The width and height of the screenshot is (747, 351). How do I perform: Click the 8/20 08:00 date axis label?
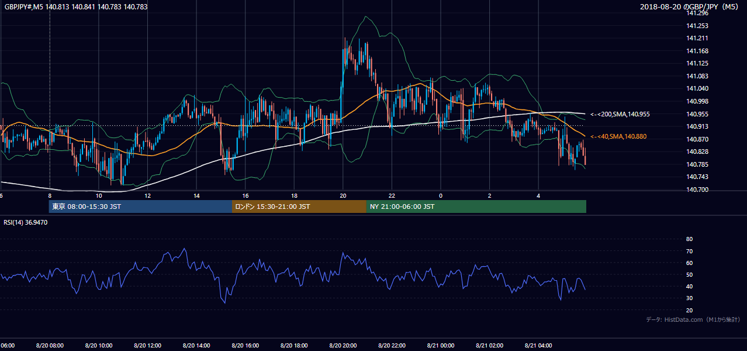coord(50,345)
